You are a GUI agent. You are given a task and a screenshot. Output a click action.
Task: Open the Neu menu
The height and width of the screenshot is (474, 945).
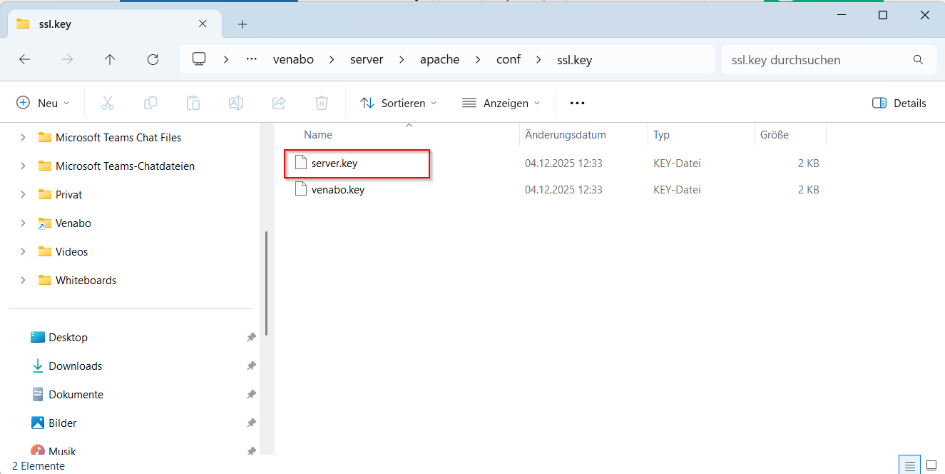43,103
